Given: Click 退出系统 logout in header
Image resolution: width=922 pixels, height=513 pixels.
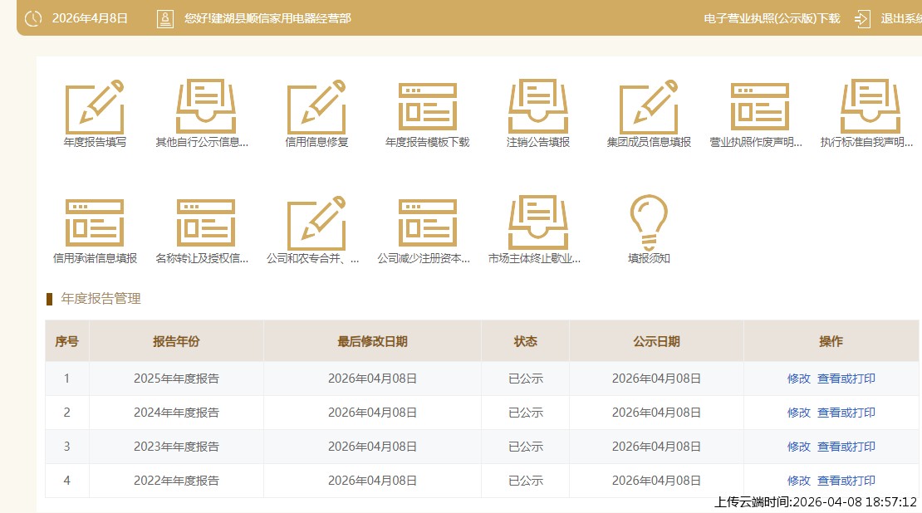Looking at the screenshot, I should pyautogui.click(x=899, y=18).
